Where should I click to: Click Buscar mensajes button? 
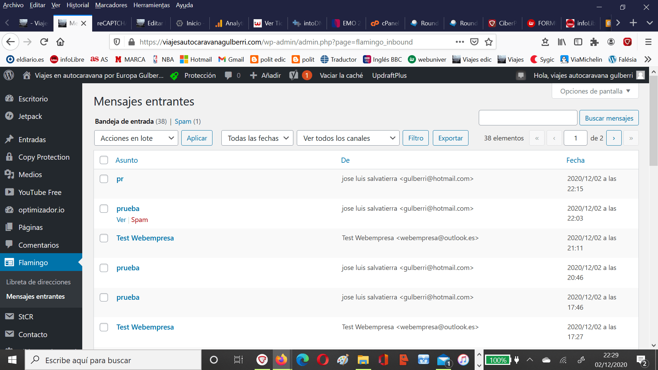click(x=609, y=118)
